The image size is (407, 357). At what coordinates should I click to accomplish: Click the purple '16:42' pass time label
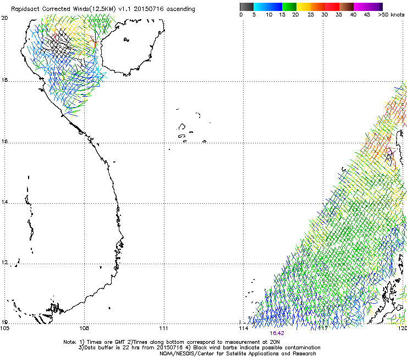pyautogui.click(x=277, y=333)
